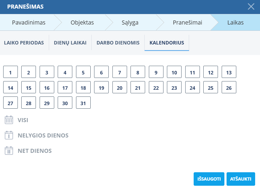Close the Pranešimas dialog
260x193 pixels.
click(251, 7)
